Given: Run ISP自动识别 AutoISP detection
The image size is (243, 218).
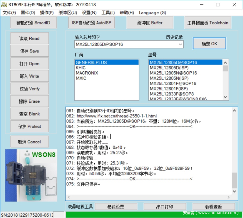Looking at the screenshot, I should 91,22.
